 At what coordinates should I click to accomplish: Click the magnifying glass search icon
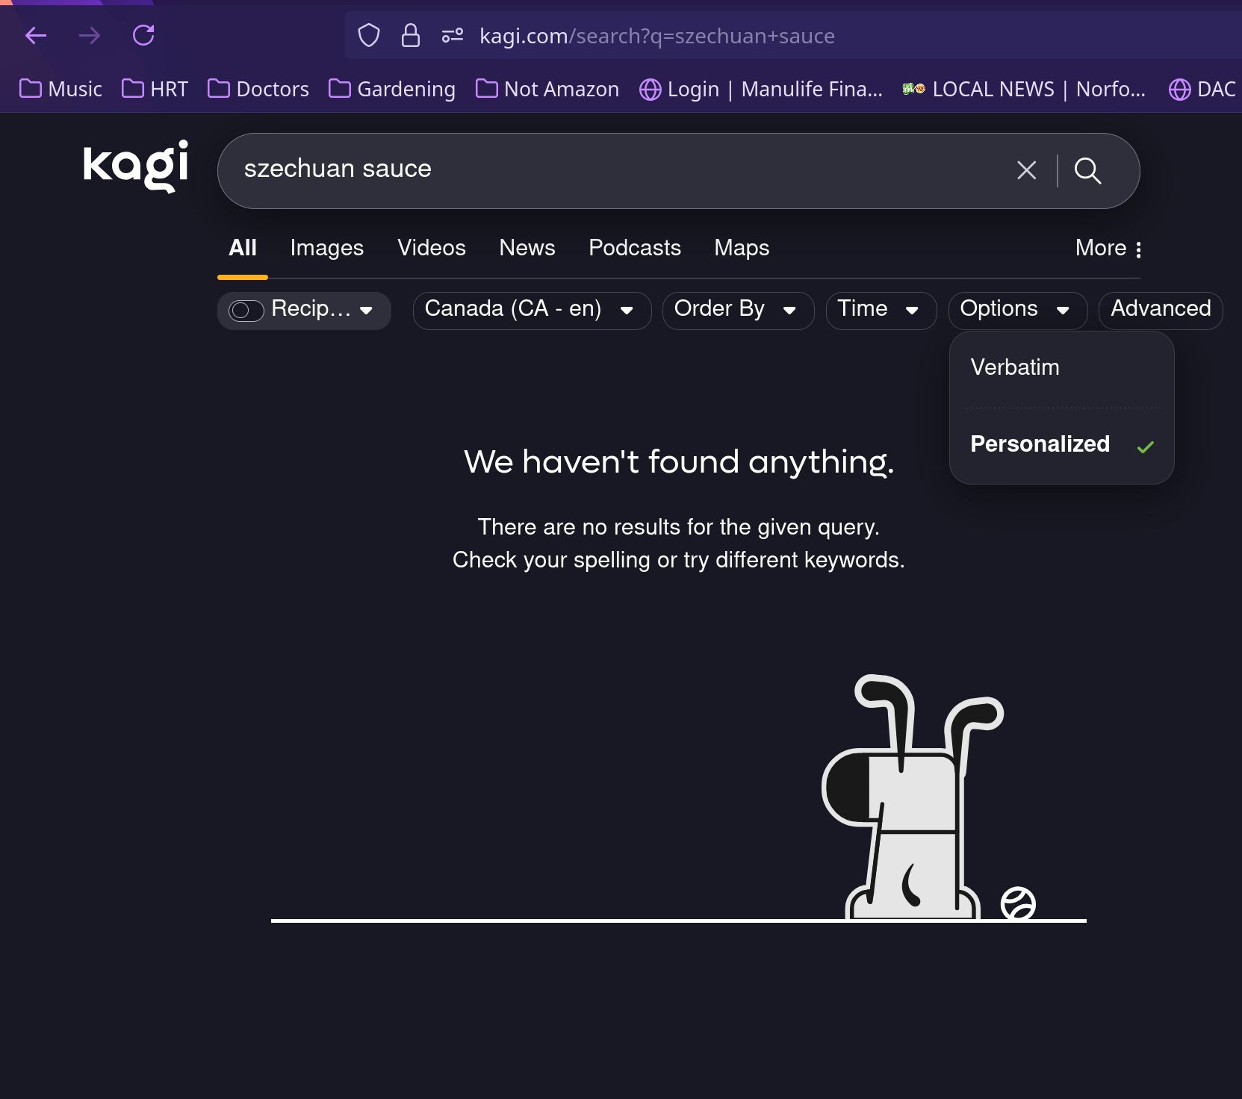click(1087, 170)
